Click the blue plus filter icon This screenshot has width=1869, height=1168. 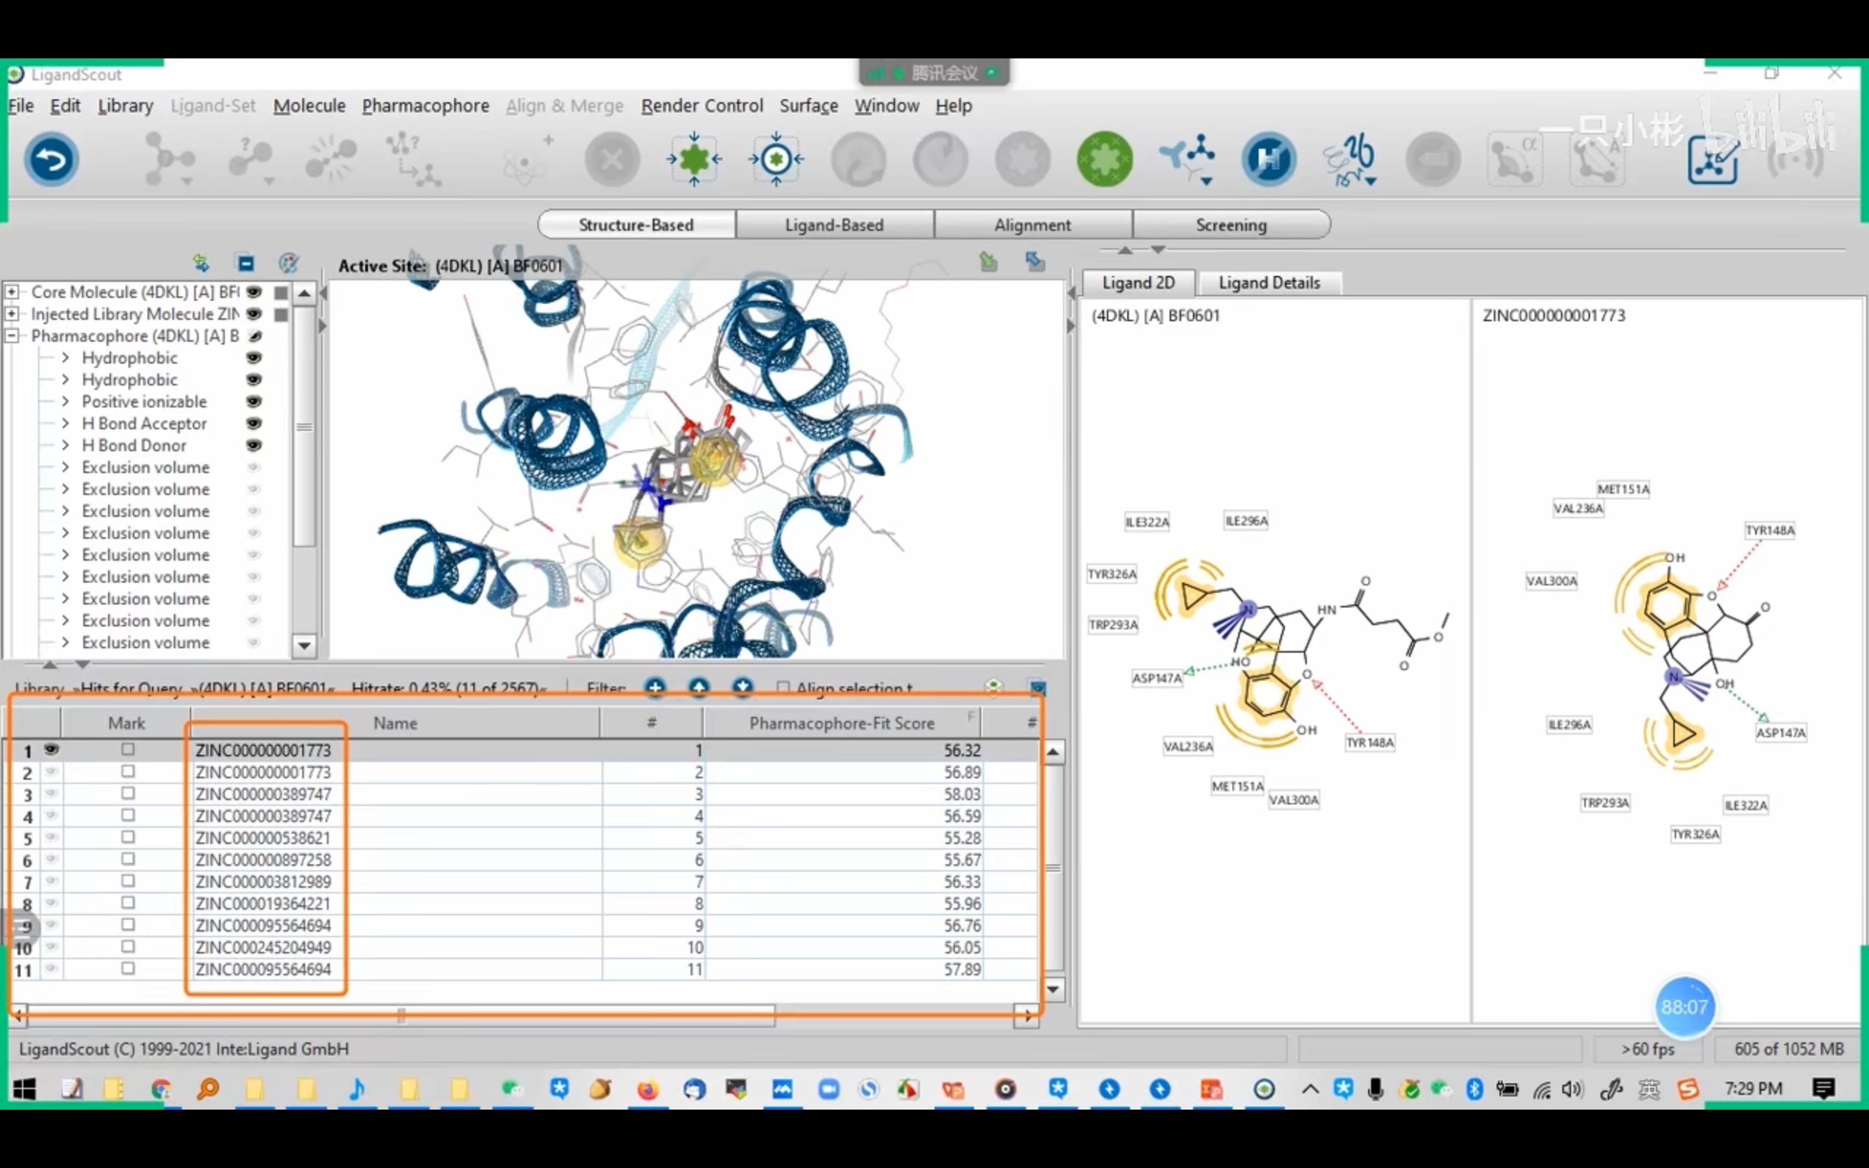pos(654,687)
